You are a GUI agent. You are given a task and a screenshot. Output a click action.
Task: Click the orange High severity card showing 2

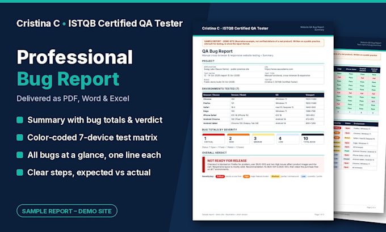tap(238, 139)
